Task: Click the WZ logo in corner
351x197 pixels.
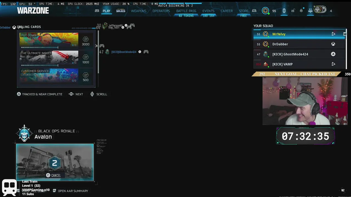Action: 343,190
